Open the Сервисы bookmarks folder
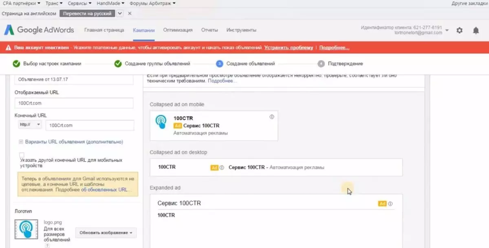The image size is (489, 248). [x=79, y=3]
